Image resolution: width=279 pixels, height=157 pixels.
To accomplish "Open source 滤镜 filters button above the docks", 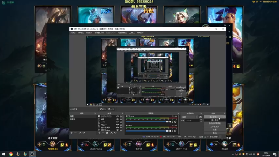I will (112, 109).
